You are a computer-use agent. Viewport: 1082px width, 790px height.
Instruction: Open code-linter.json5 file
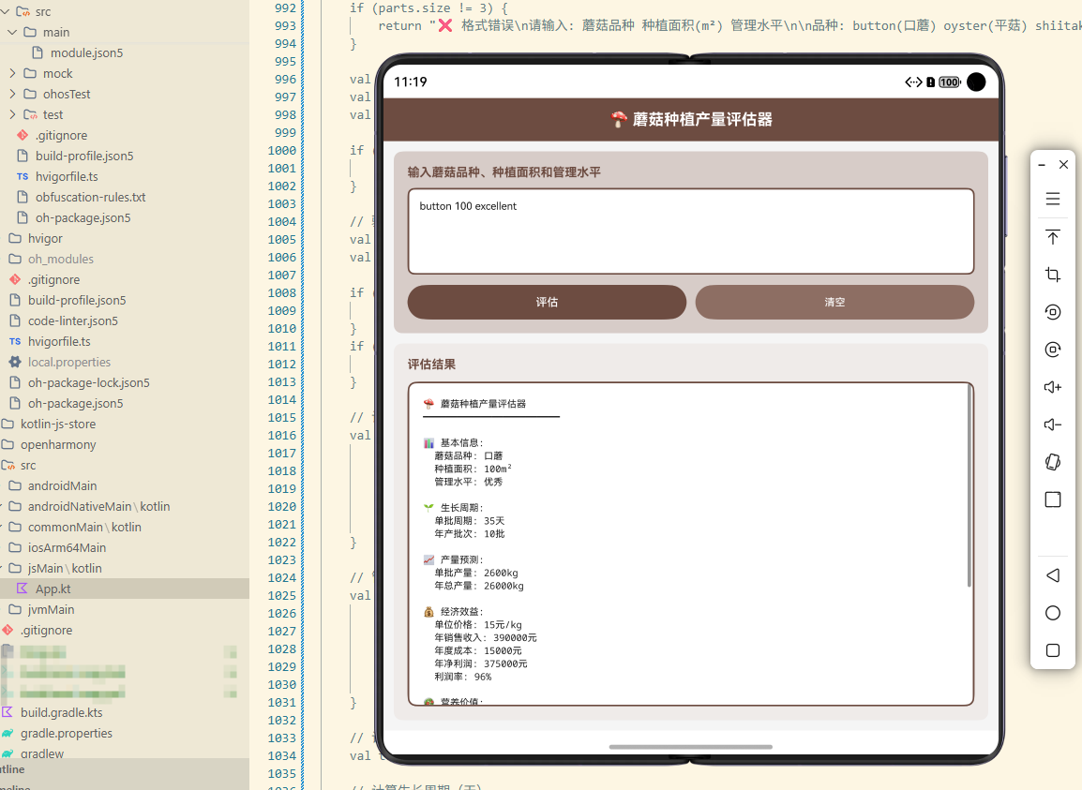(x=72, y=320)
